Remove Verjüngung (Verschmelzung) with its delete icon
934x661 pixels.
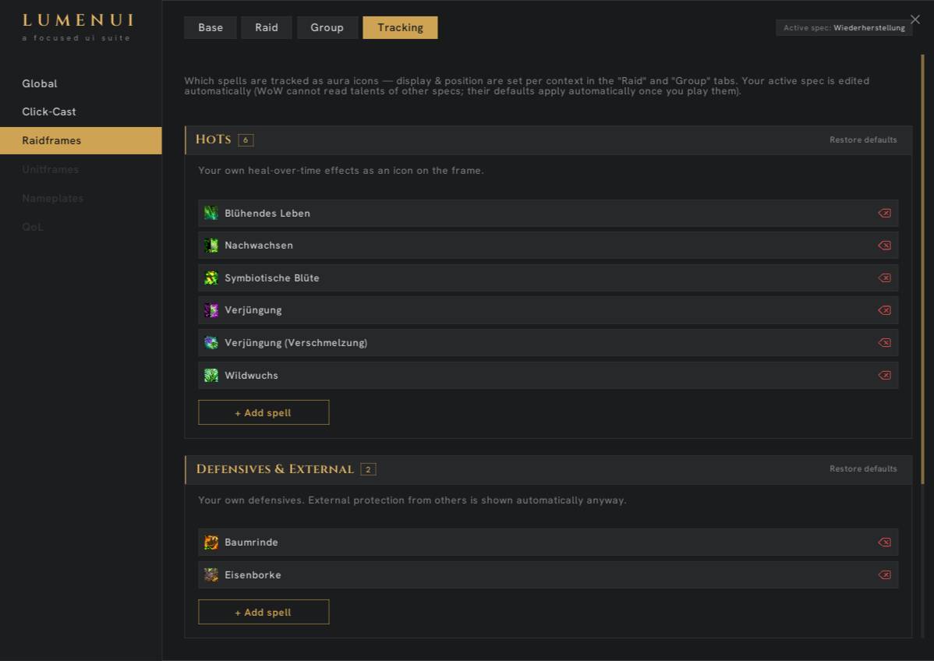(885, 343)
